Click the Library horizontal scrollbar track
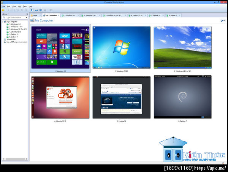228x172 pixels. tap(15, 159)
